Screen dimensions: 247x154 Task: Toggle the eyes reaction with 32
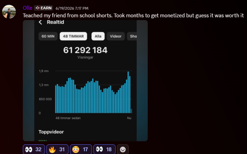pos(34,149)
